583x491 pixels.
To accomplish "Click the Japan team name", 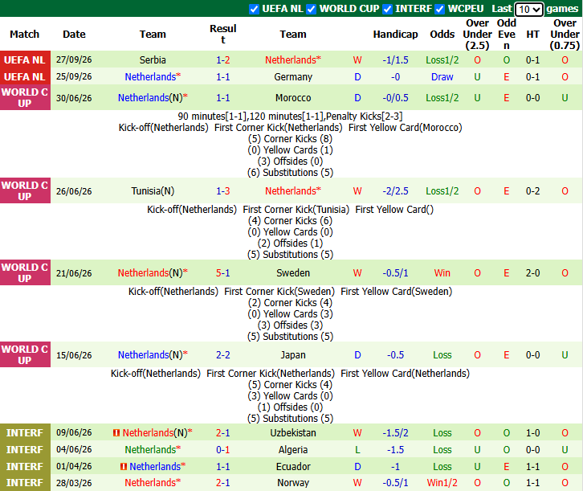I will tap(293, 355).
